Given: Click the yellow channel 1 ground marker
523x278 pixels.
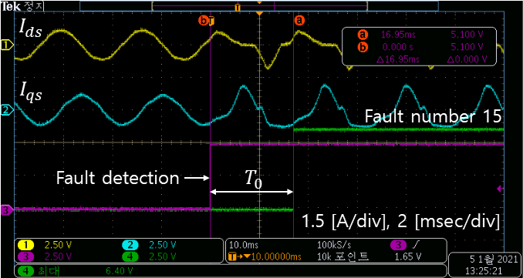Looking at the screenshot, I should click(7, 45).
